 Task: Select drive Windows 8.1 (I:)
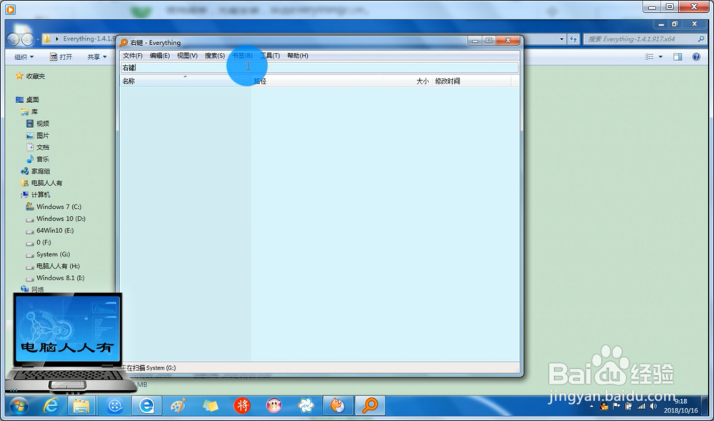55,278
